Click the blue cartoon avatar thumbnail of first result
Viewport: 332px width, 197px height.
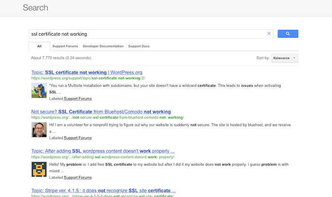point(39,91)
